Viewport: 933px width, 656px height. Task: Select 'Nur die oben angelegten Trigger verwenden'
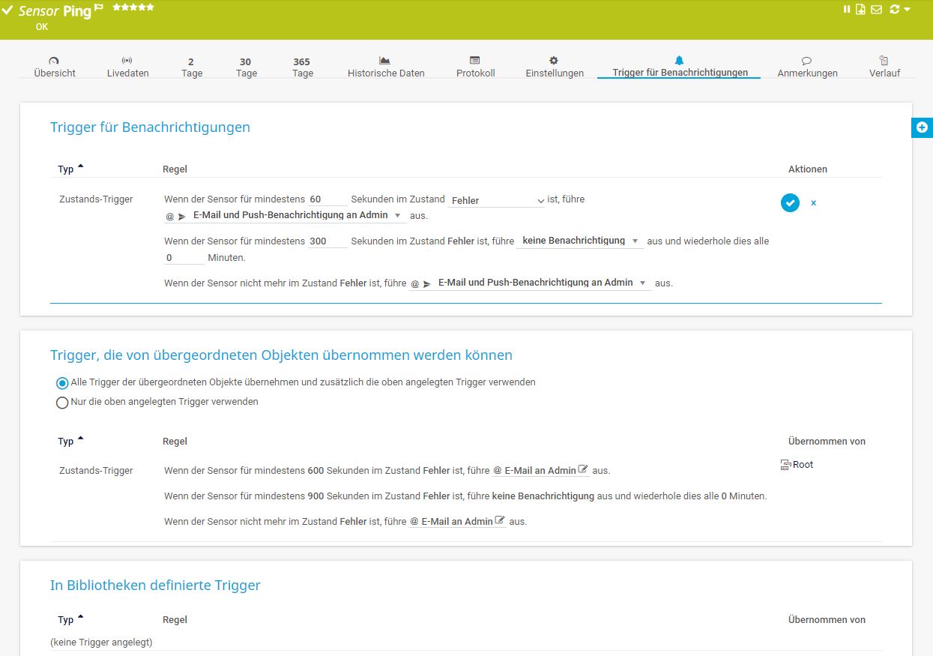[x=63, y=403]
